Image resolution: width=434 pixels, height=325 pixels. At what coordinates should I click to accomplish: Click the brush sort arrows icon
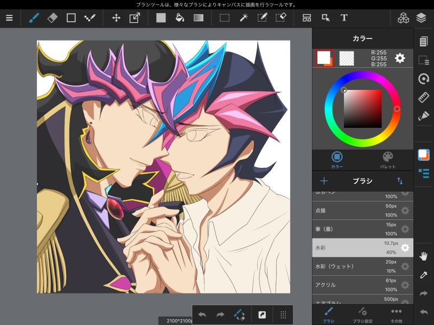point(400,181)
